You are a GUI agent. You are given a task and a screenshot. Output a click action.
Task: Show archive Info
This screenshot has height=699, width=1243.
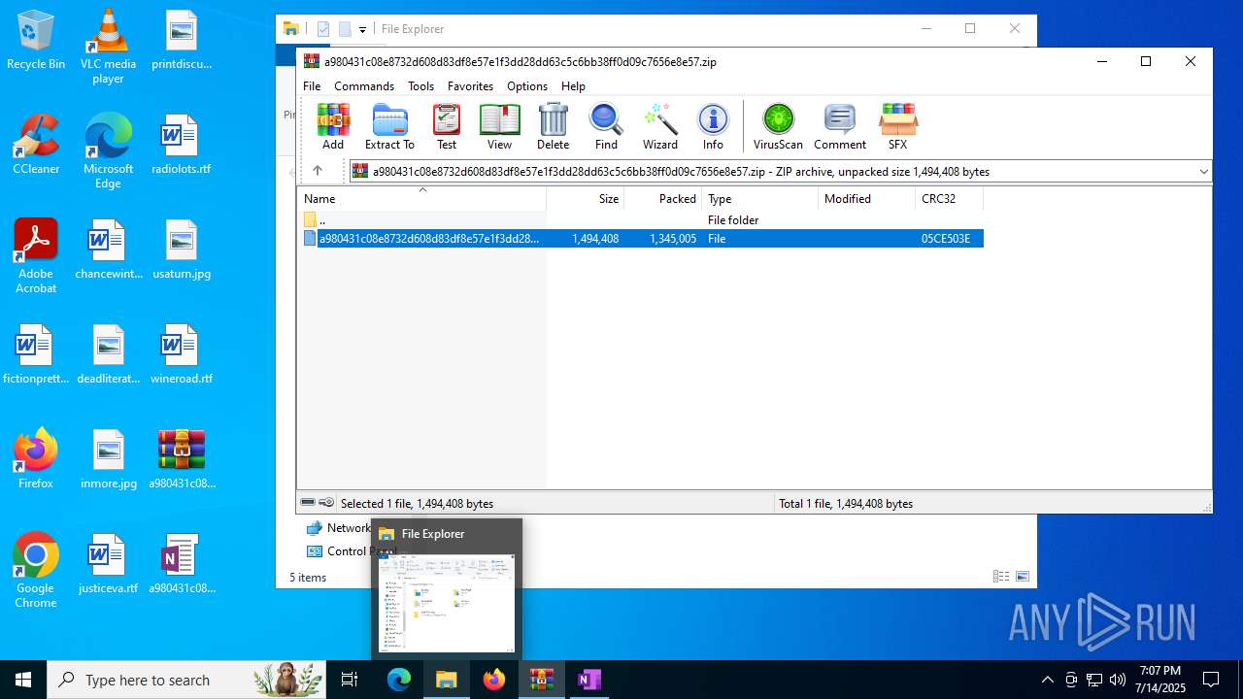pos(713,127)
